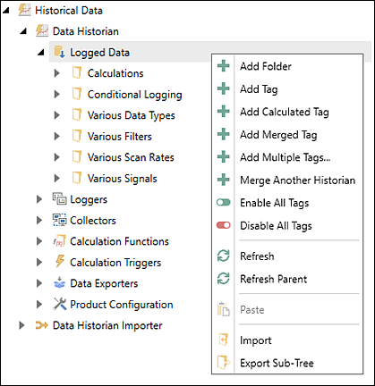Click Refresh Parent in the menu
Screen dimensions: 375x386
tap(273, 279)
